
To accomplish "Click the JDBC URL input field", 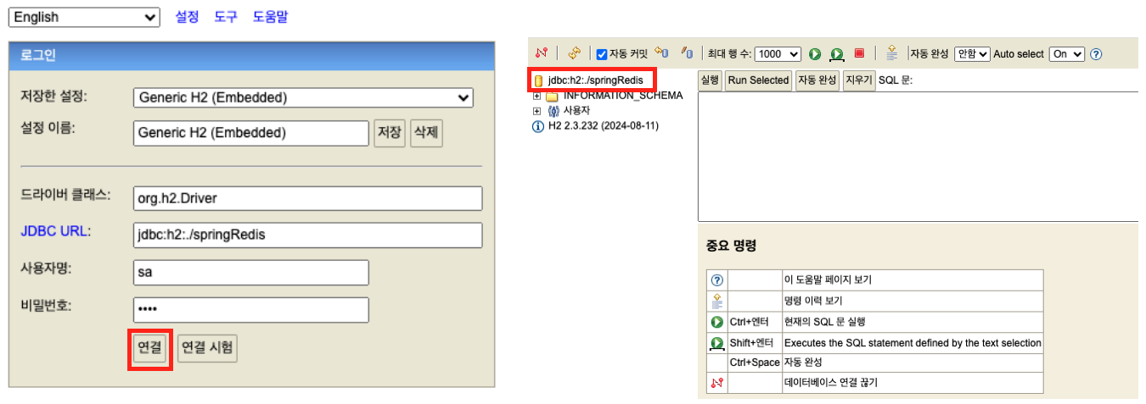I will point(308,235).
